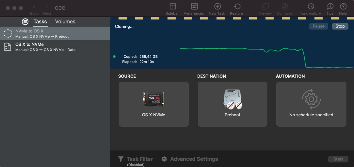Click the schedule gear icon

pos(311,99)
